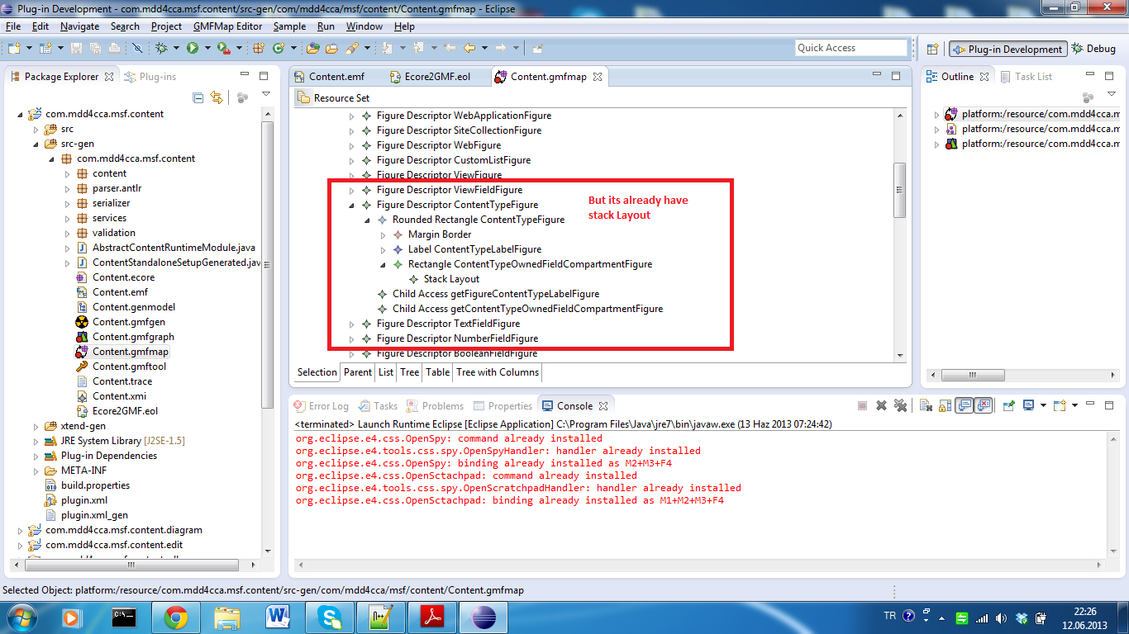
Task: Click the Adobe Reader taskbar icon
Action: 434,617
